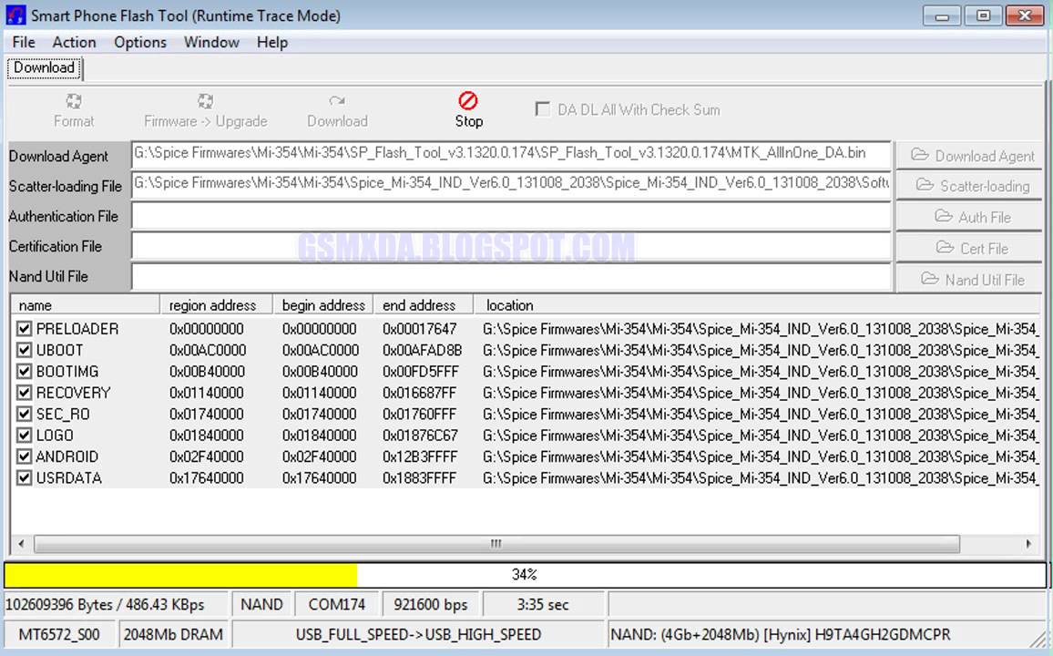
Task: Uncheck the SEC_RO partition
Action: (x=25, y=414)
